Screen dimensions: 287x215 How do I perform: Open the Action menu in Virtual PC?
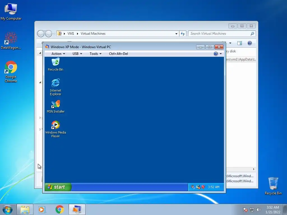[x=58, y=53]
